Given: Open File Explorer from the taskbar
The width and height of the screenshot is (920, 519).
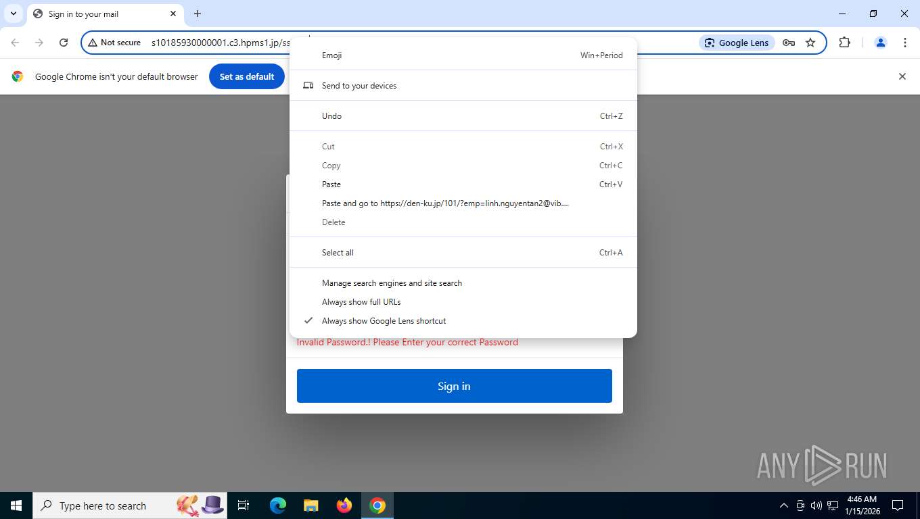Looking at the screenshot, I should [x=311, y=505].
